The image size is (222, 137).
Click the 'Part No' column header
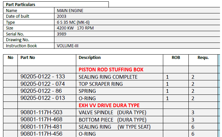pos(28,58)
